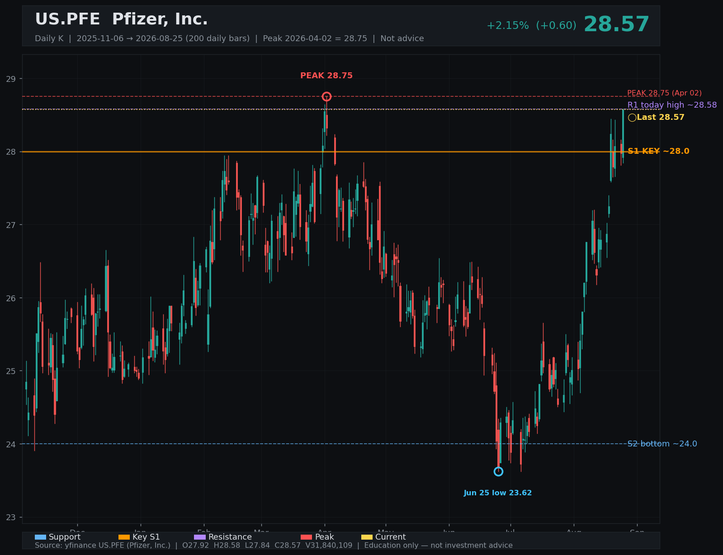Click the y-axis label 27
The image size is (723, 555).
point(11,225)
